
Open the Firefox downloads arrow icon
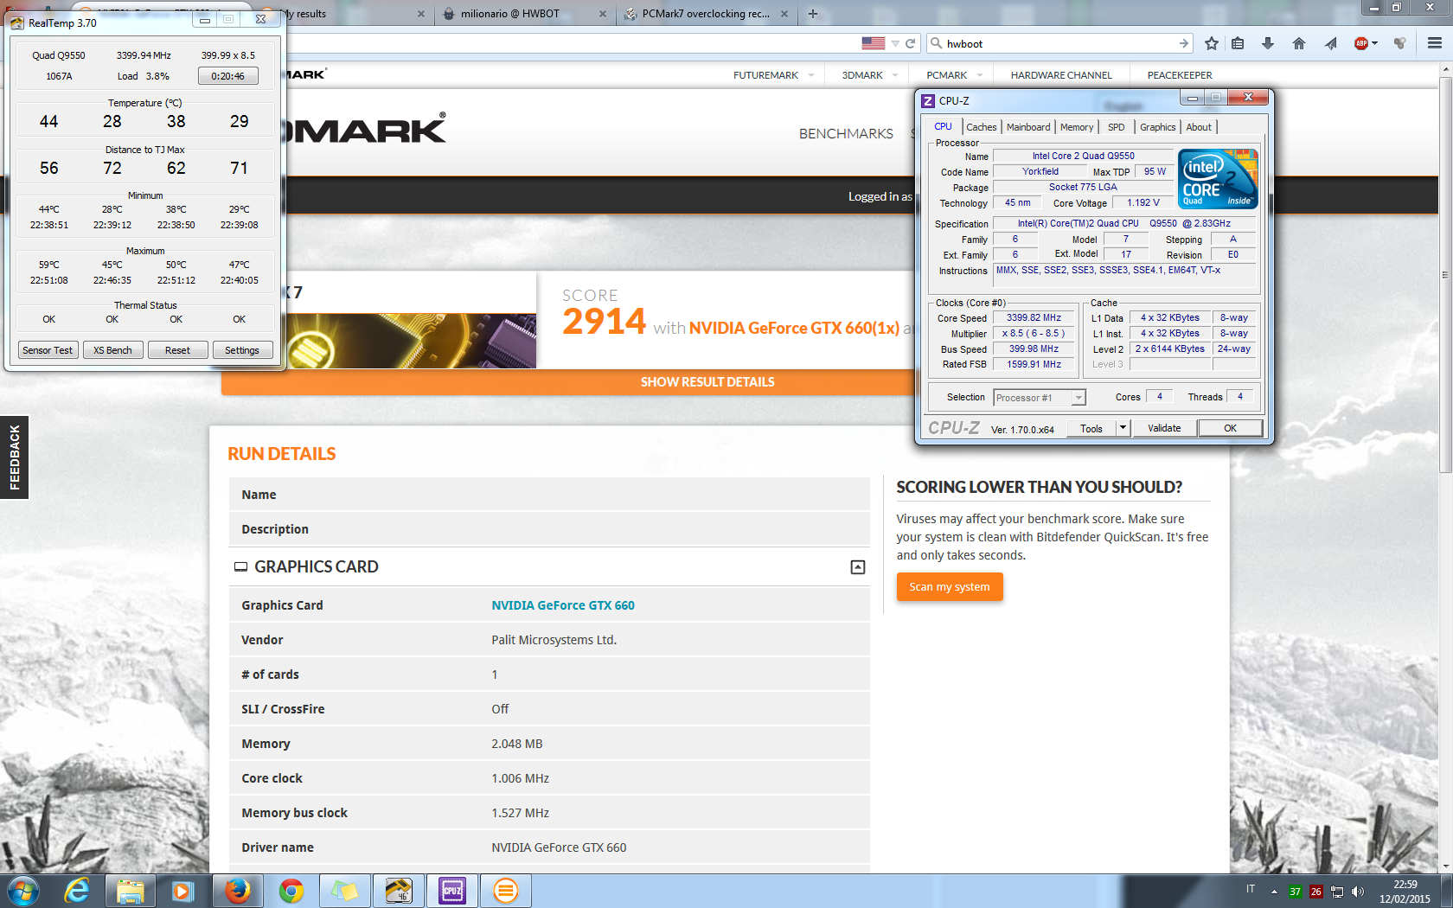pos(1268,43)
